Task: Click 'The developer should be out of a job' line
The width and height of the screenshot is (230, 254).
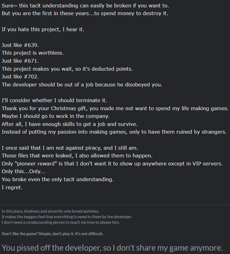Action: (82, 85)
